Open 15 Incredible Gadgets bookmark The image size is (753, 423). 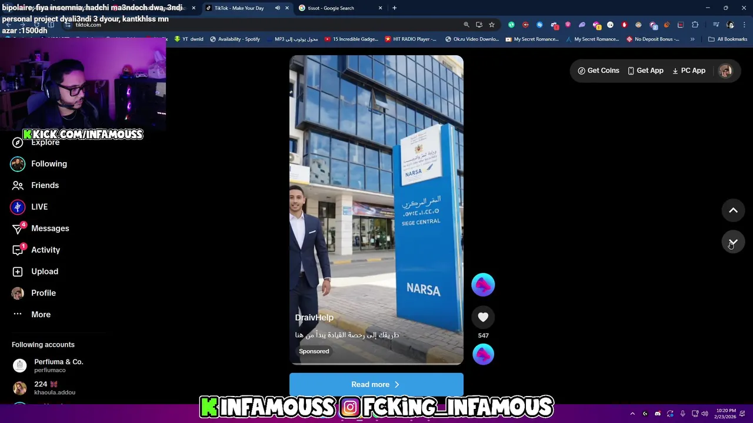(x=351, y=39)
